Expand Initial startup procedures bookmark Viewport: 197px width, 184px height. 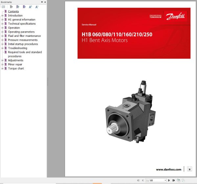(x=2, y=44)
